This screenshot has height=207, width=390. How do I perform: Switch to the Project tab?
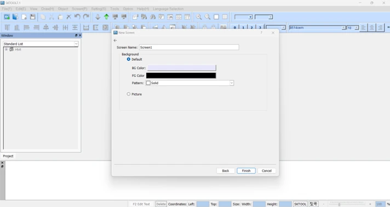8,156
